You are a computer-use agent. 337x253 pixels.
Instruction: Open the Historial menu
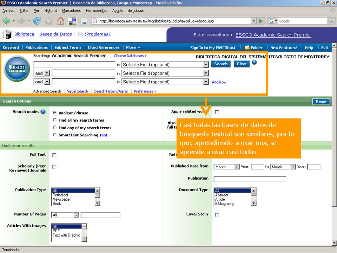(51, 11)
